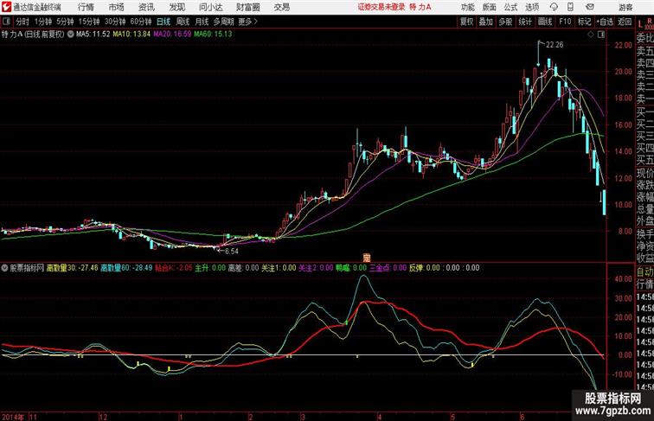Open the mail envelope icon

[590, 7]
